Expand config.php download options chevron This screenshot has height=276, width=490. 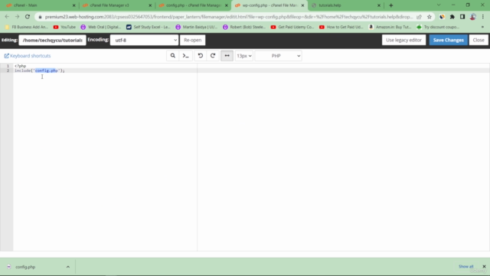tap(68, 267)
